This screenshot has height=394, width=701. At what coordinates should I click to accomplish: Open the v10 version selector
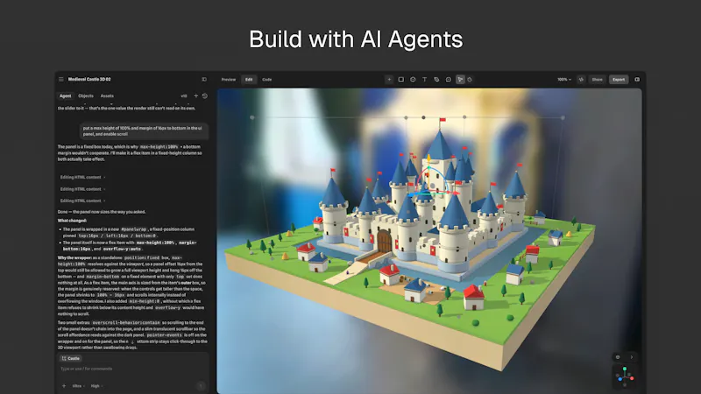[184, 96]
